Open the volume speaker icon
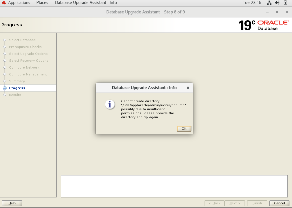Screen dimensions: 292x208 (x=277, y=3)
